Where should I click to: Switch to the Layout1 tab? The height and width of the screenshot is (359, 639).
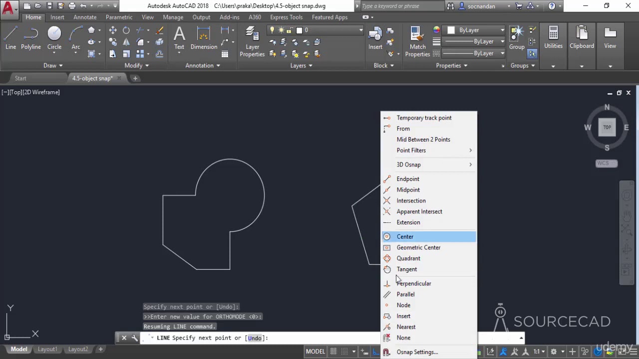click(x=47, y=349)
